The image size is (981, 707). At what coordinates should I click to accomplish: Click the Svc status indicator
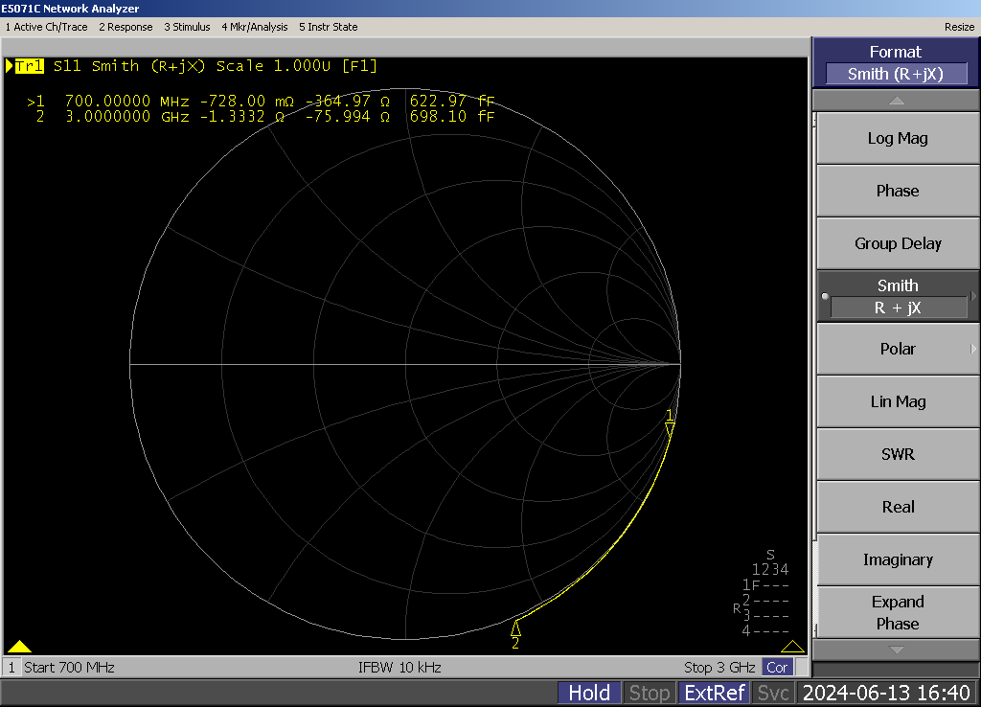pos(773,693)
